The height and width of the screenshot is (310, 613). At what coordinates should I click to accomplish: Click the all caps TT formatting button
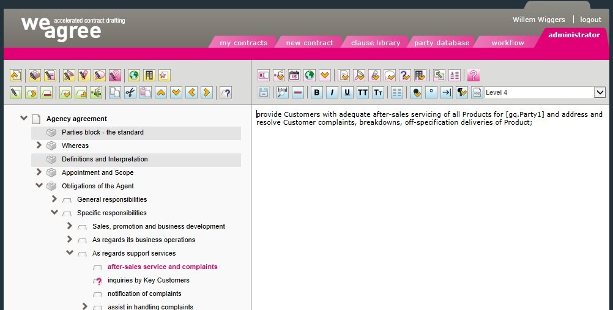point(362,93)
